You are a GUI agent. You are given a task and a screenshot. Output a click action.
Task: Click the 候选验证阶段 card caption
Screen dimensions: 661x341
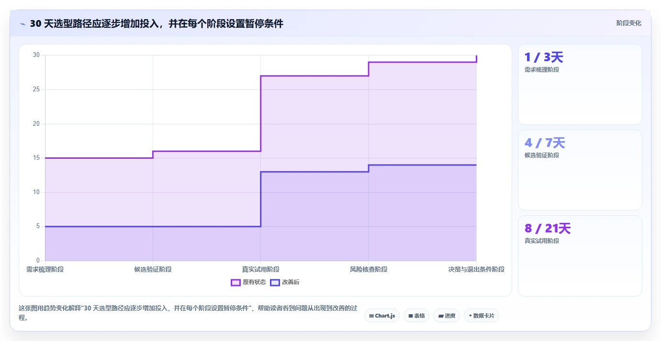(x=542, y=155)
